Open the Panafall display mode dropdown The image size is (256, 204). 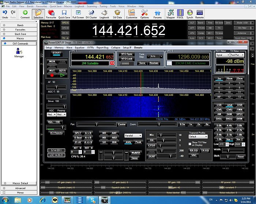[x=133, y=136]
